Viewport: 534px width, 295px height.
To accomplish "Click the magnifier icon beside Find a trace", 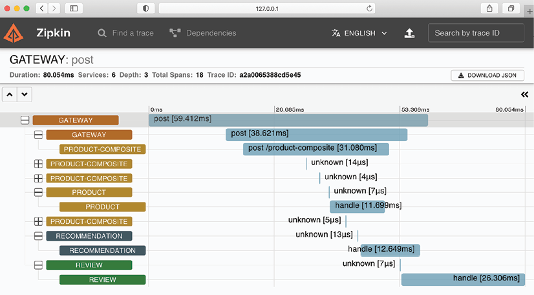I will click(102, 33).
